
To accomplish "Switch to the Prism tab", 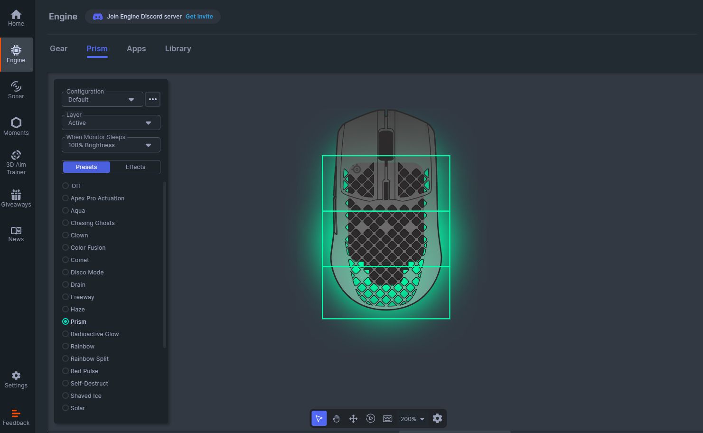I will (x=97, y=48).
